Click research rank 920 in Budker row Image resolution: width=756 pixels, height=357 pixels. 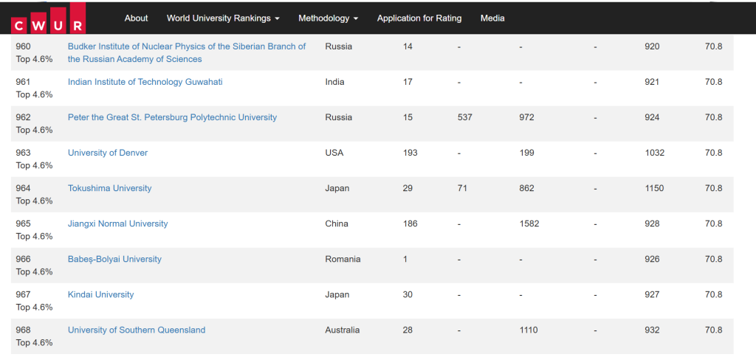point(652,46)
